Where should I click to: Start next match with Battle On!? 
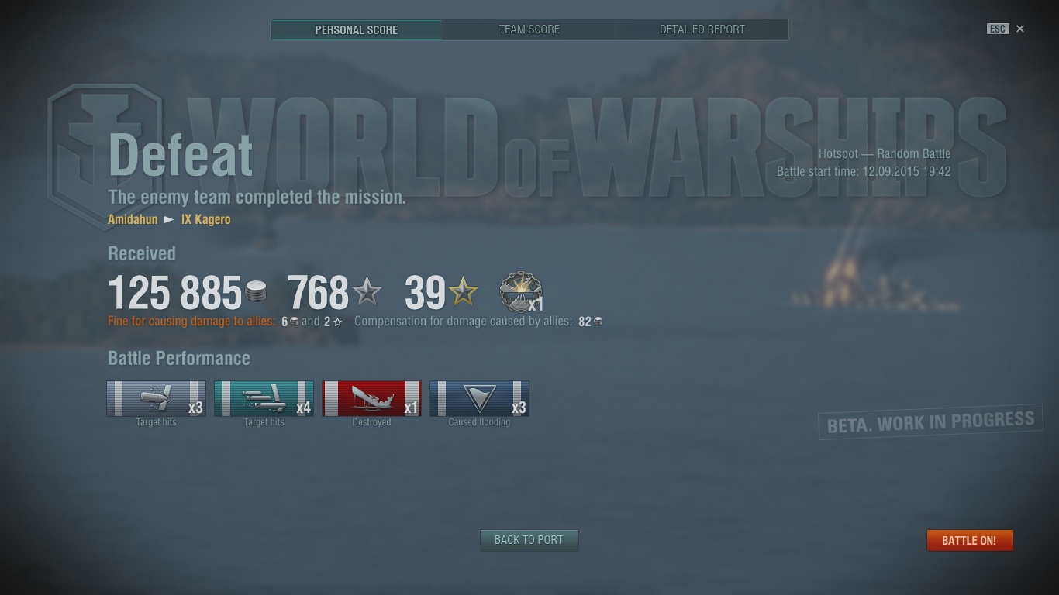pyautogui.click(x=970, y=540)
